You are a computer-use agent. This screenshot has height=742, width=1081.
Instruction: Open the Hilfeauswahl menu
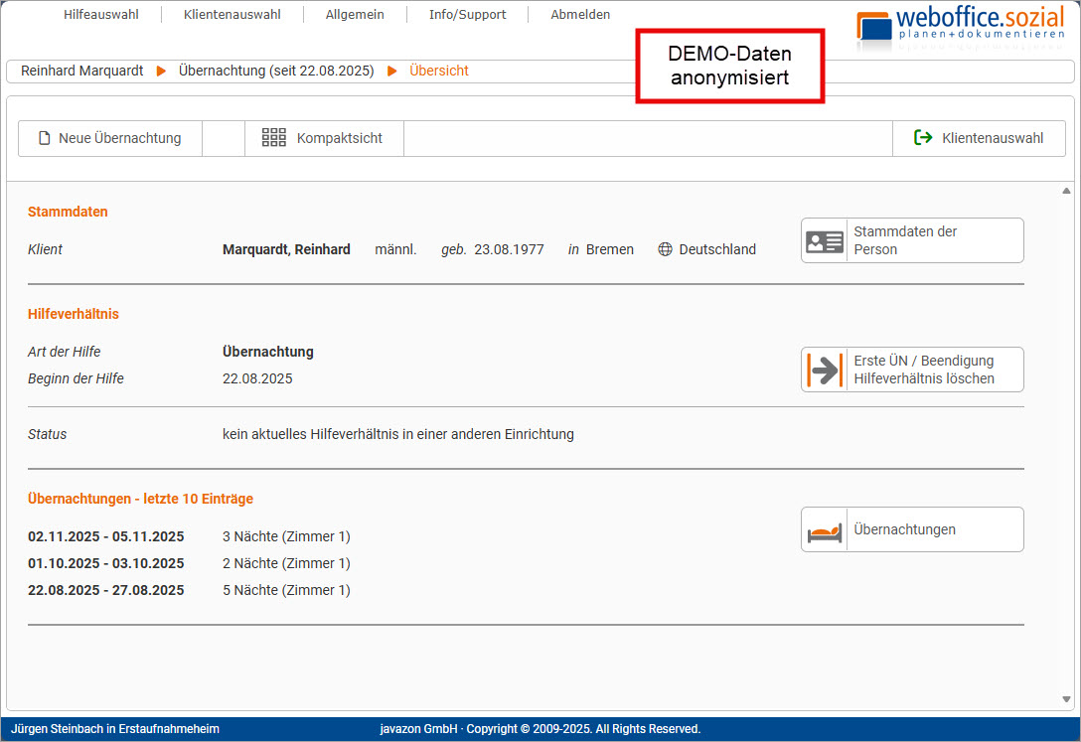pyautogui.click(x=100, y=15)
